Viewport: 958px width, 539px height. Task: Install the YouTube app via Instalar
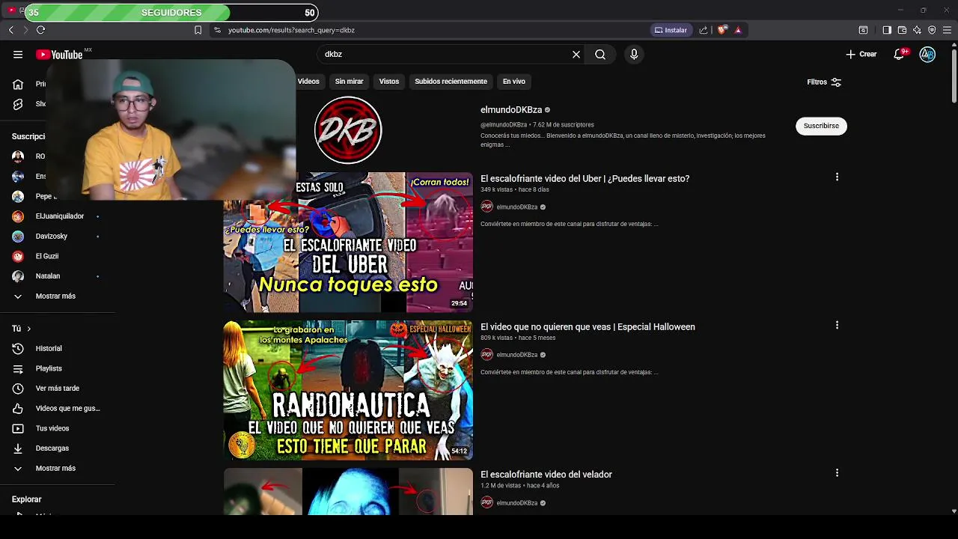click(x=671, y=30)
